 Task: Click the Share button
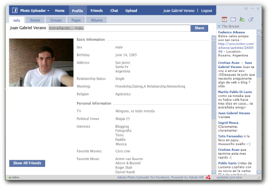pos(199,28)
